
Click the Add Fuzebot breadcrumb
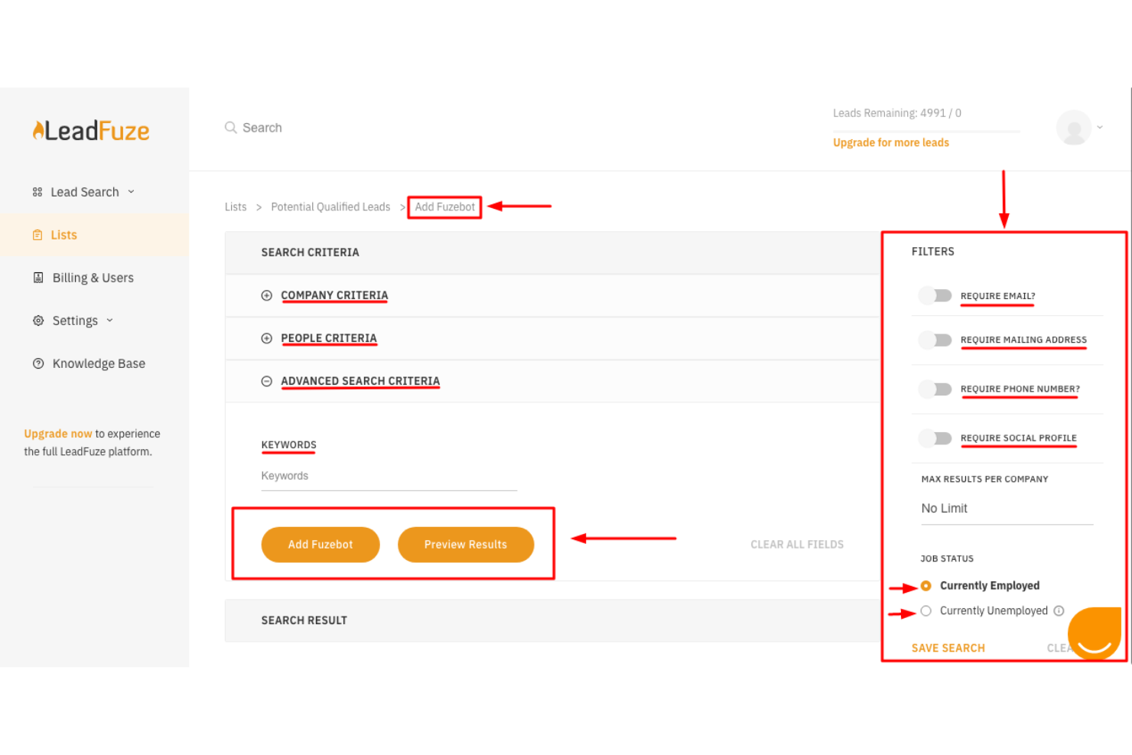[x=445, y=207]
